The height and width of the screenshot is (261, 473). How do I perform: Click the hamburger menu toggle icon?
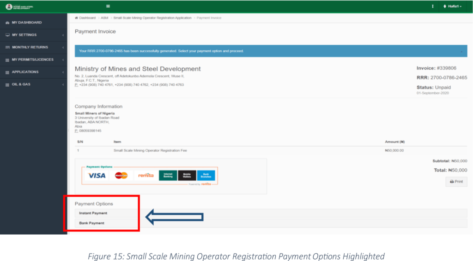(108, 6)
